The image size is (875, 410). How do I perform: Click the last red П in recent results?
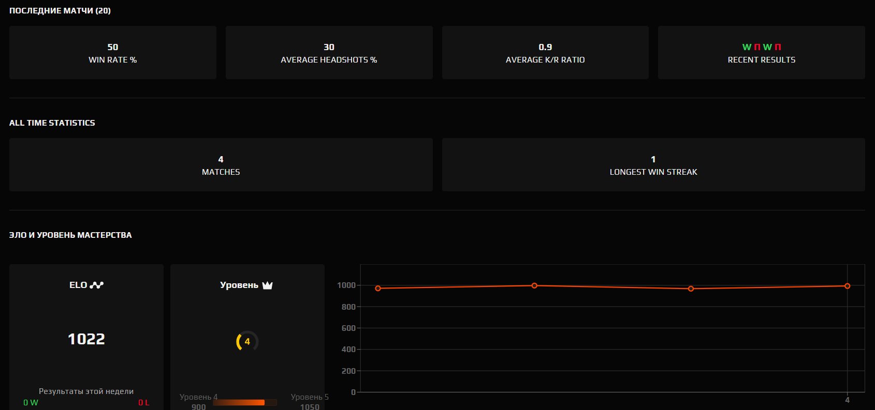778,47
